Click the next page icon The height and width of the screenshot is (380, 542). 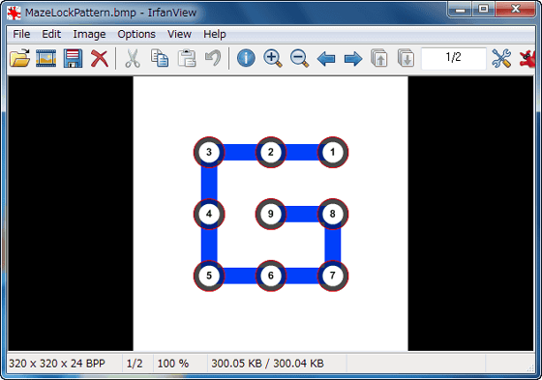[x=406, y=58]
